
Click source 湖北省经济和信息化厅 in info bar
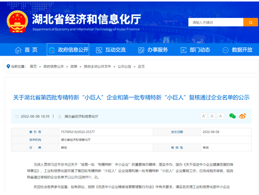[81, 117]
